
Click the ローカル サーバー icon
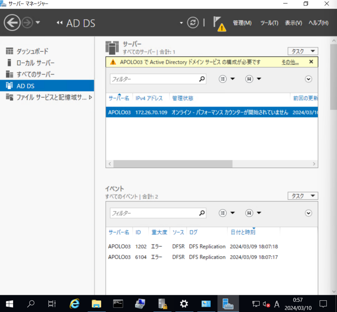[x=9, y=63]
